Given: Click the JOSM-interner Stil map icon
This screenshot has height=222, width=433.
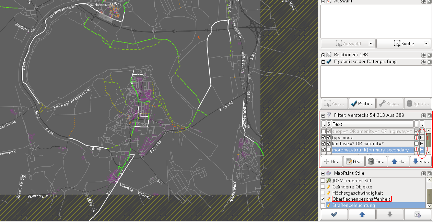Looking at the screenshot, I should [x=329, y=181].
